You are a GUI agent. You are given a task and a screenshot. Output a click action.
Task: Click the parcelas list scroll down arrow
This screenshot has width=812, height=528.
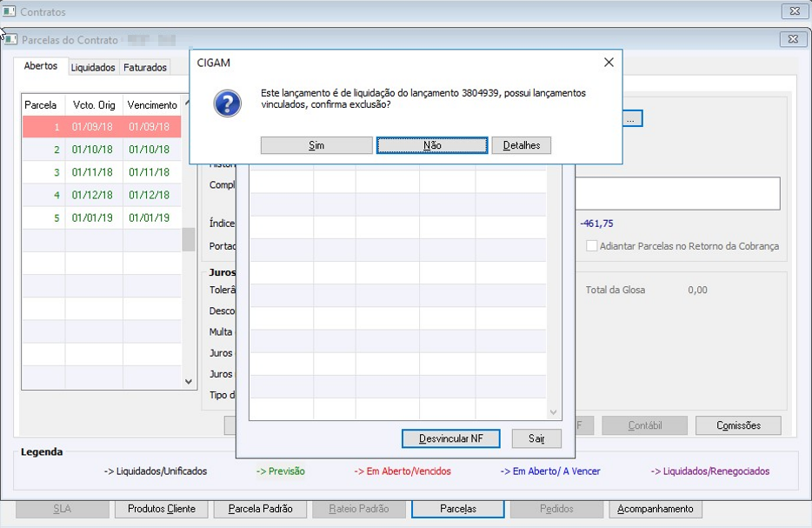[x=189, y=382]
